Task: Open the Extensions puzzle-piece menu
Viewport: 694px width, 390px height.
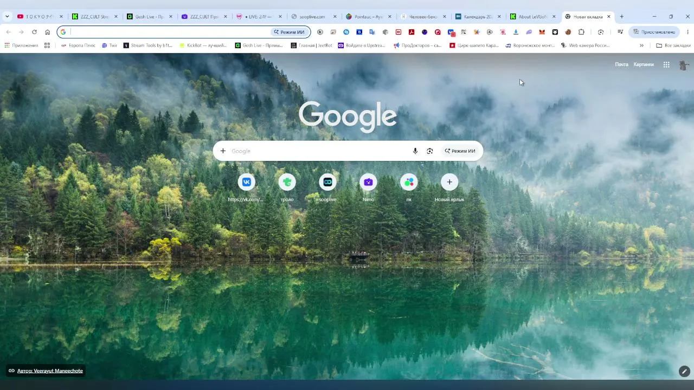Action: pos(581,32)
